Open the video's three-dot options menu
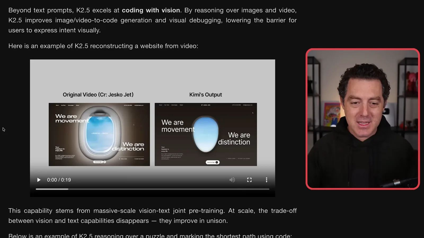This screenshot has height=238, width=424. [x=267, y=180]
